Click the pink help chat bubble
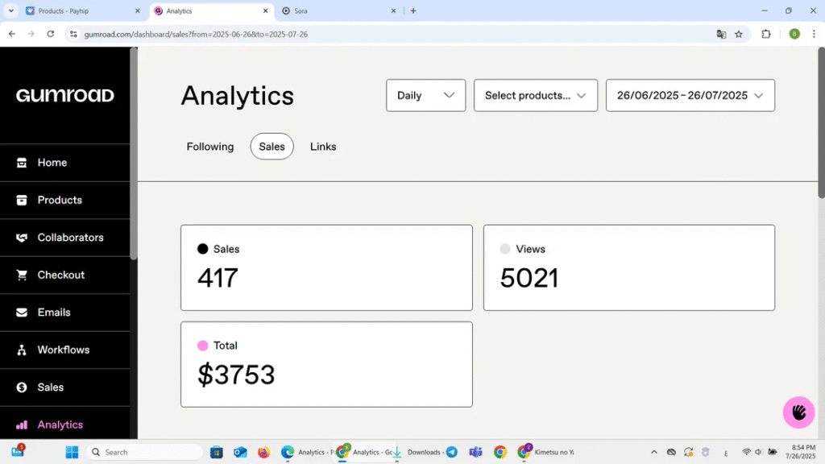This screenshot has height=464, width=825. (x=798, y=412)
